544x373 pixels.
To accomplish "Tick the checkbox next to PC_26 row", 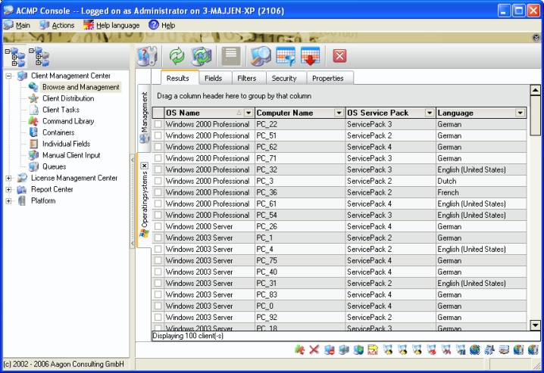I will tap(158, 226).
